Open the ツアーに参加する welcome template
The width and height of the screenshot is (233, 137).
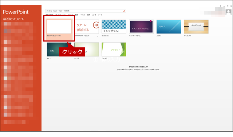click(x=87, y=27)
